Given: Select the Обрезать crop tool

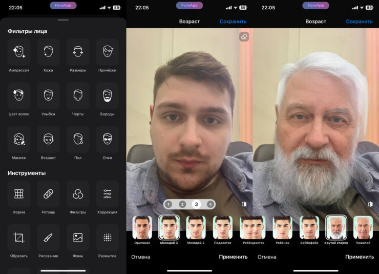Looking at the screenshot, I should coord(19,238).
